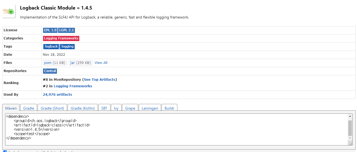
Task: Switch to the Buildr tab
Action: 169,108
